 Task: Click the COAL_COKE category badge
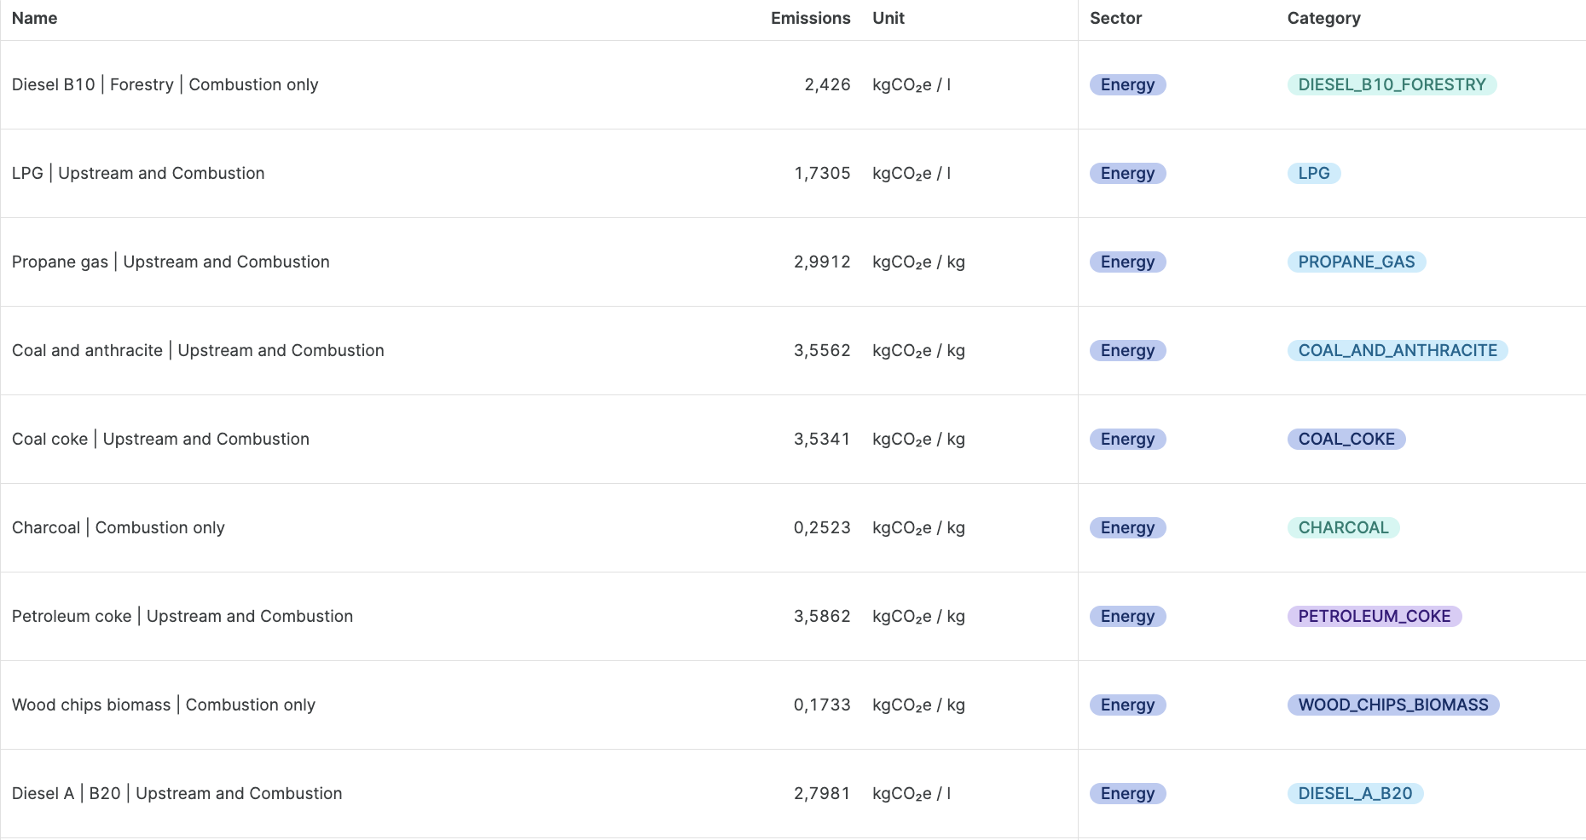pyautogui.click(x=1346, y=439)
